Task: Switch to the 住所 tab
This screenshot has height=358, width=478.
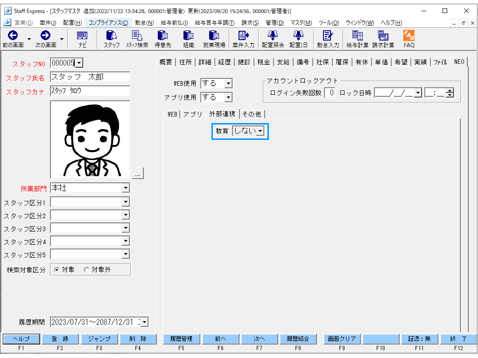Action: coord(185,62)
